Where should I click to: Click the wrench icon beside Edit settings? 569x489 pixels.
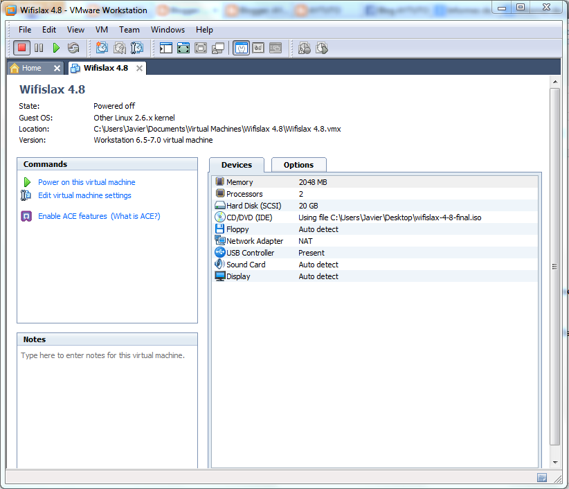click(26, 195)
